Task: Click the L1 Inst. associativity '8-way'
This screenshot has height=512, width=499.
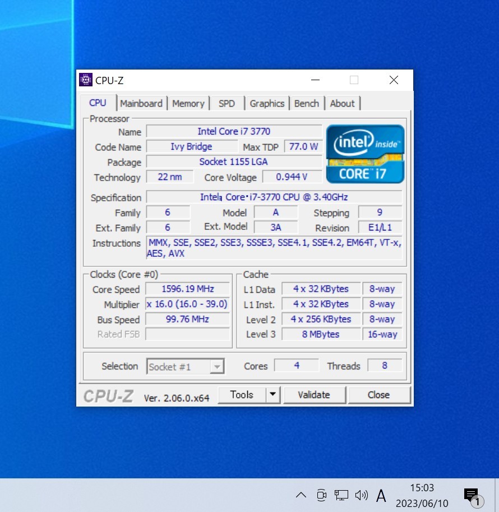Action: pyautogui.click(x=382, y=304)
